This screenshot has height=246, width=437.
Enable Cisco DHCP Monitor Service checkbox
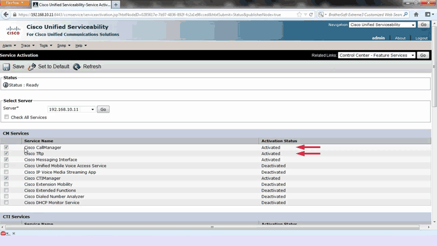[x=6, y=202]
